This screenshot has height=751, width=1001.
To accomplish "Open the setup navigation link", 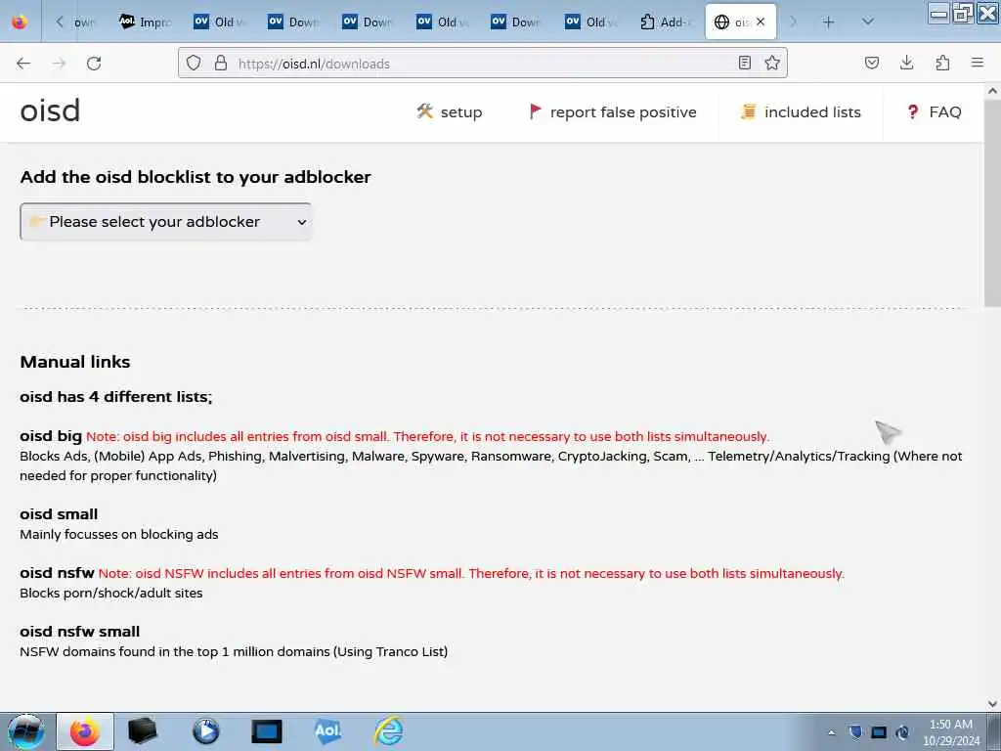I will pyautogui.click(x=450, y=112).
